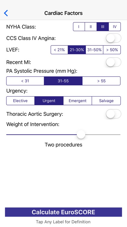Turn on Thoracic Aortic Surgery switch

[x=113, y=114]
